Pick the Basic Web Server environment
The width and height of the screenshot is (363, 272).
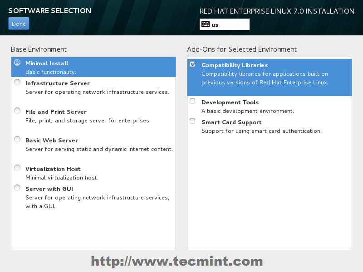tap(17, 139)
